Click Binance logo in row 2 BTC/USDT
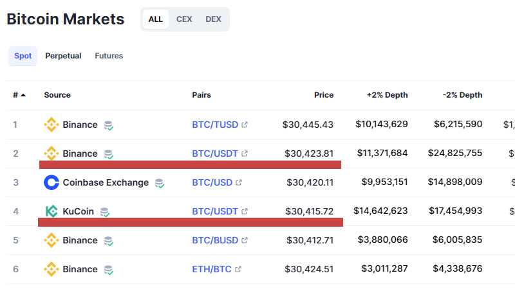The height and width of the screenshot is (289, 515). click(51, 153)
